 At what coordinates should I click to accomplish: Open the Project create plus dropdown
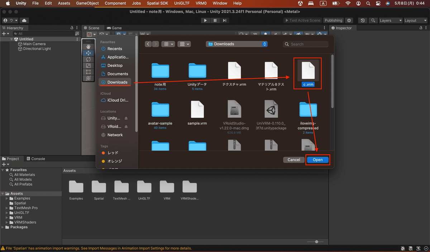(x=5, y=164)
